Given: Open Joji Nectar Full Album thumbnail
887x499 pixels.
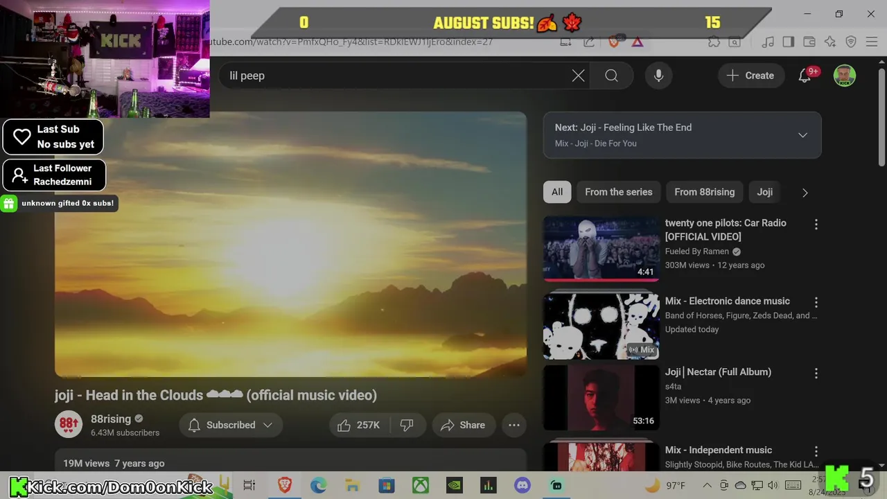Looking at the screenshot, I should 601,397.
